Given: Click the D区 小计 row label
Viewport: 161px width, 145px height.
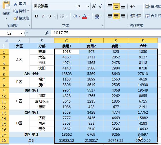Looking at the screenshot, I should pos(32,134).
